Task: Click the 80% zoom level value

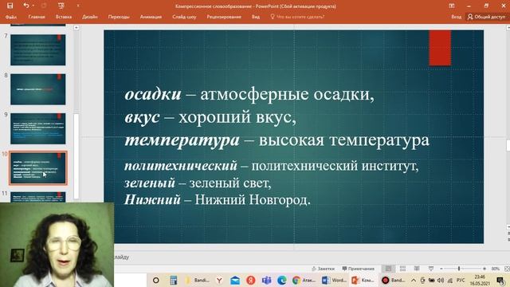Action: coord(495,269)
